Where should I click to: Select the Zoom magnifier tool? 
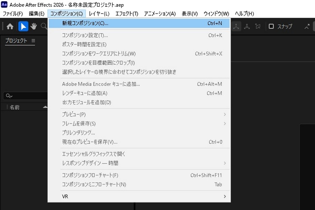click(44, 26)
